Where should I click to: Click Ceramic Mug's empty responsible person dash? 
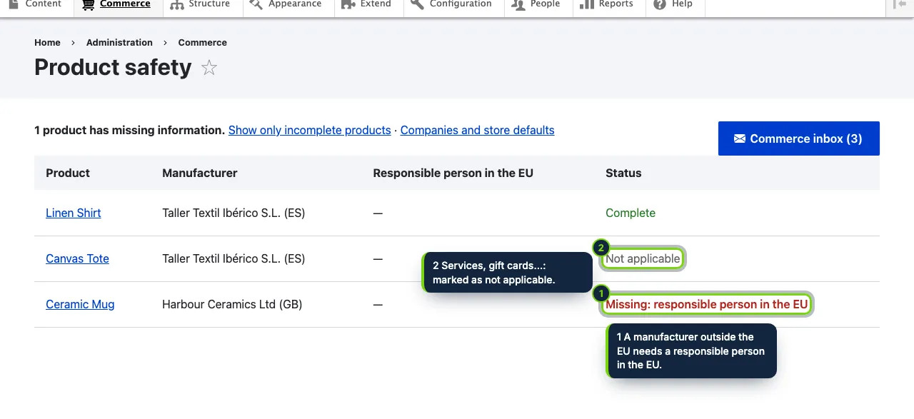[x=378, y=305]
